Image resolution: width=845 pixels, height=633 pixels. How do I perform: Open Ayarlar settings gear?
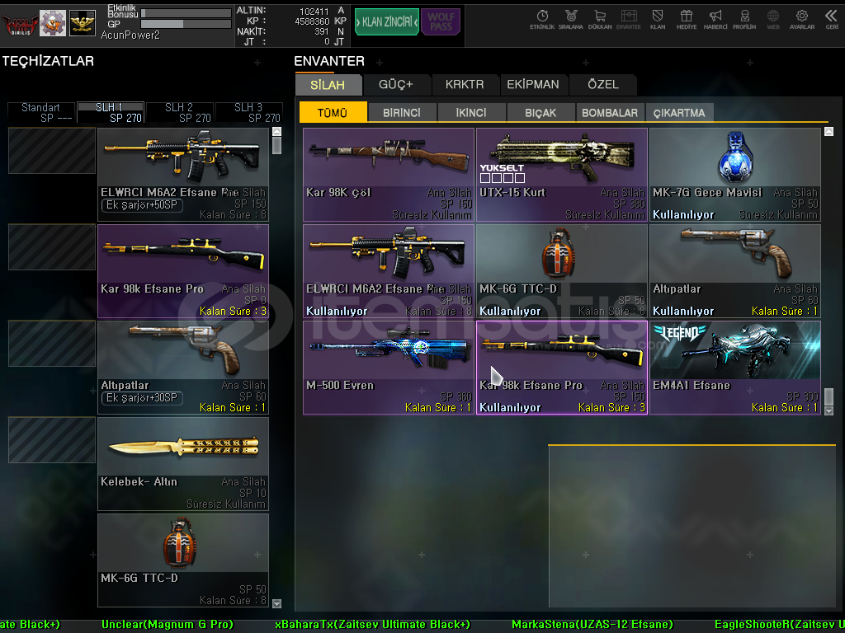click(x=801, y=19)
